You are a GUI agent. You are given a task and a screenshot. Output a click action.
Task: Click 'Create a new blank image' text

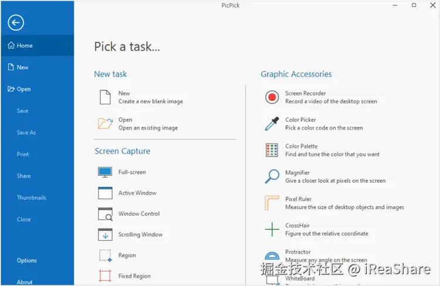click(x=151, y=101)
